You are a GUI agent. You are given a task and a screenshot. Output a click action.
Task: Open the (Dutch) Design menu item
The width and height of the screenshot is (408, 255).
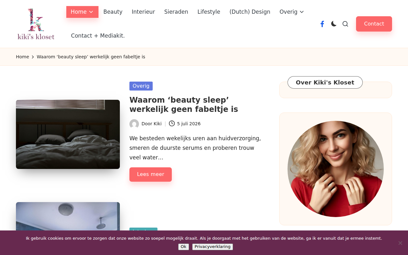click(x=250, y=12)
